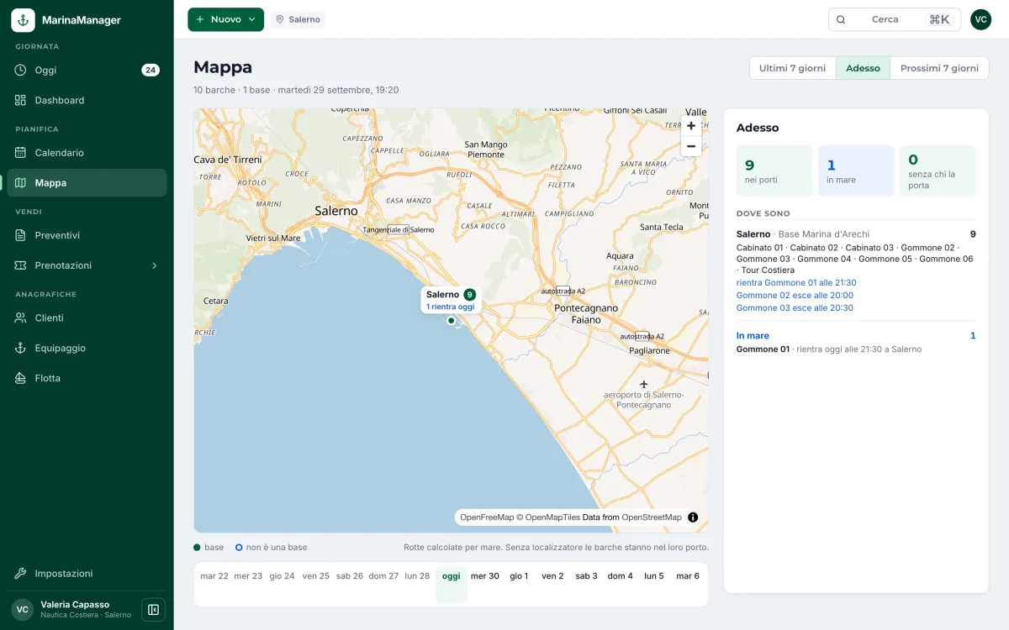Select the Adesso time range
Image resolution: width=1009 pixels, height=630 pixels.
(863, 68)
